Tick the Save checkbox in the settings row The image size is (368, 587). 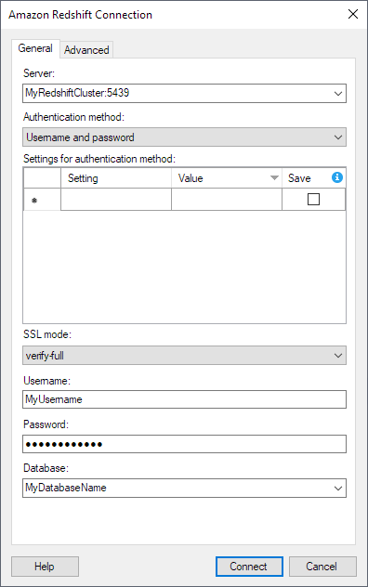[313, 199]
